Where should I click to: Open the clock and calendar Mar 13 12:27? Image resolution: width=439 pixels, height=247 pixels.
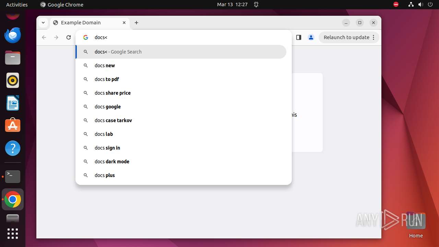point(232,4)
